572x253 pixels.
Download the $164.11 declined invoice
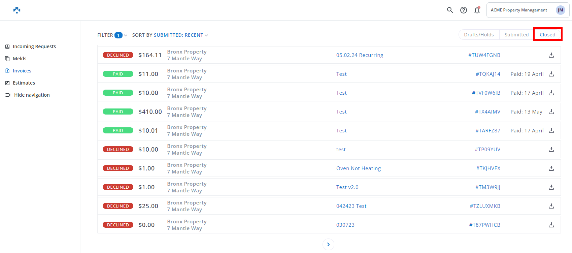[551, 55]
